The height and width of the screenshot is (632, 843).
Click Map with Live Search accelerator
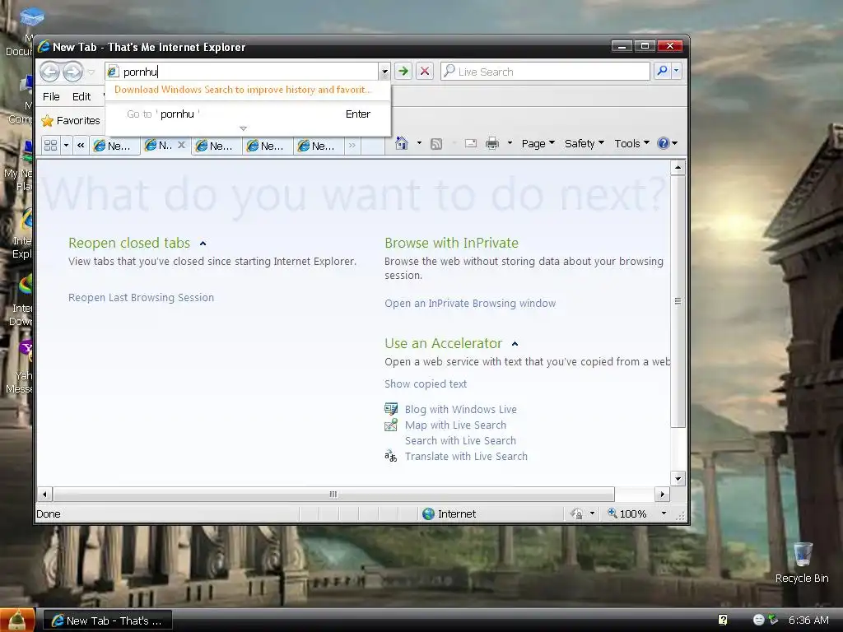[x=455, y=425]
